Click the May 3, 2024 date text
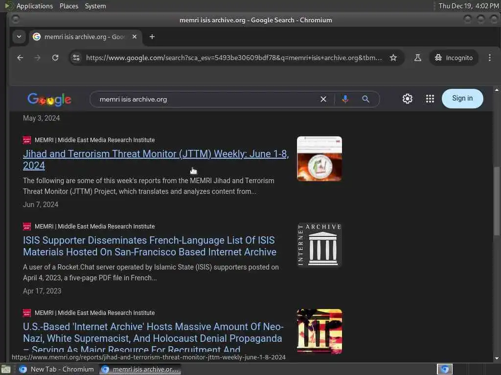501x375 pixels. (x=41, y=118)
